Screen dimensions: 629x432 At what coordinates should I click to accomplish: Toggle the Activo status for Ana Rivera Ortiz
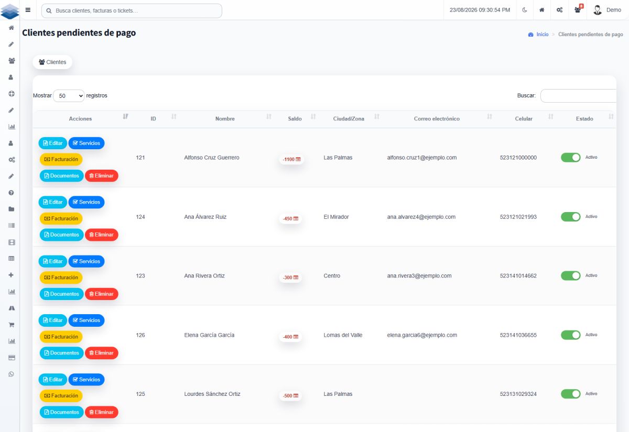[571, 276]
